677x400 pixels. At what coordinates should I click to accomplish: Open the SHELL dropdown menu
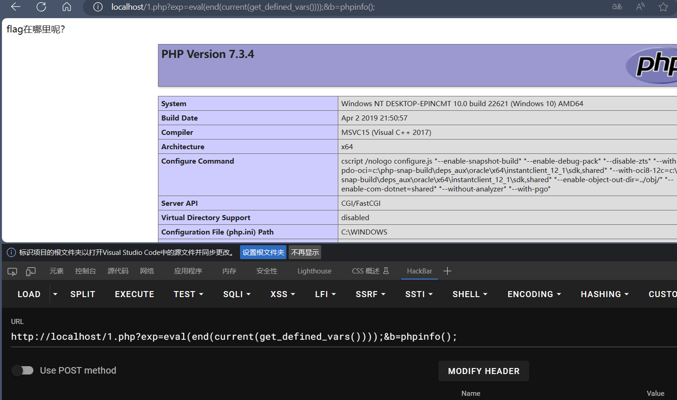click(x=470, y=294)
